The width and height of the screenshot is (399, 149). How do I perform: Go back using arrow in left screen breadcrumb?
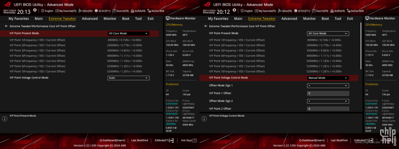(x=6, y=26)
